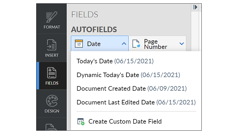
Task: Click the partially visible sidebar icon below Design
Action: (x=52, y=127)
